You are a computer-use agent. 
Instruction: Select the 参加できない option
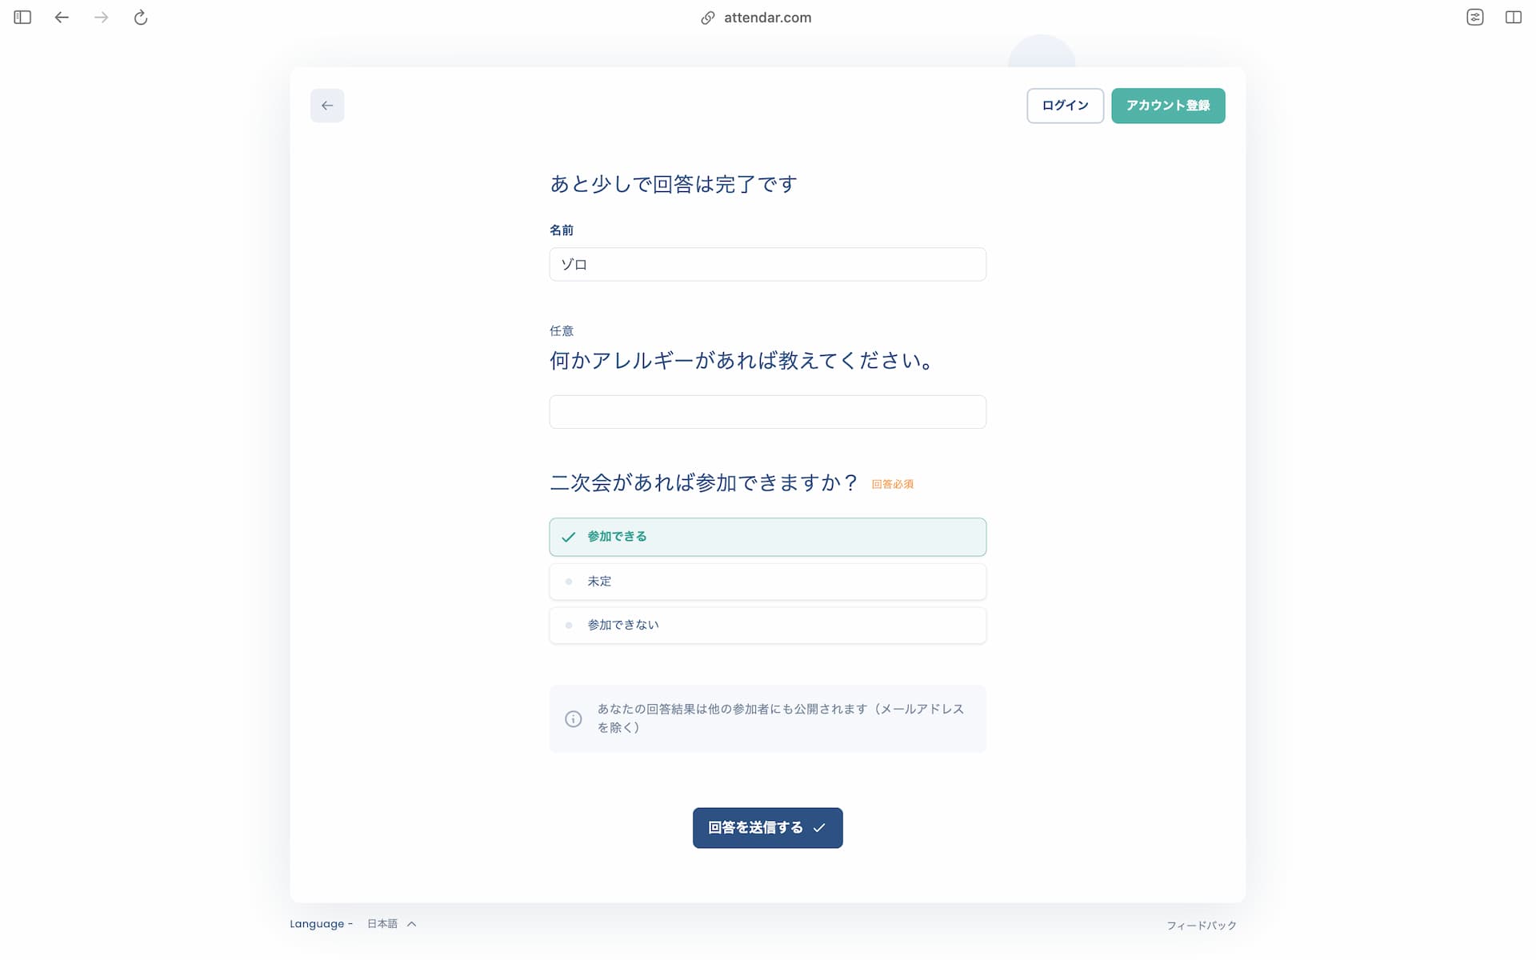click(x=767, y=626)
